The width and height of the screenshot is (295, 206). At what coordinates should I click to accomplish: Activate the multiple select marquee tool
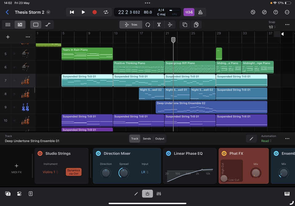click(185, 25)
